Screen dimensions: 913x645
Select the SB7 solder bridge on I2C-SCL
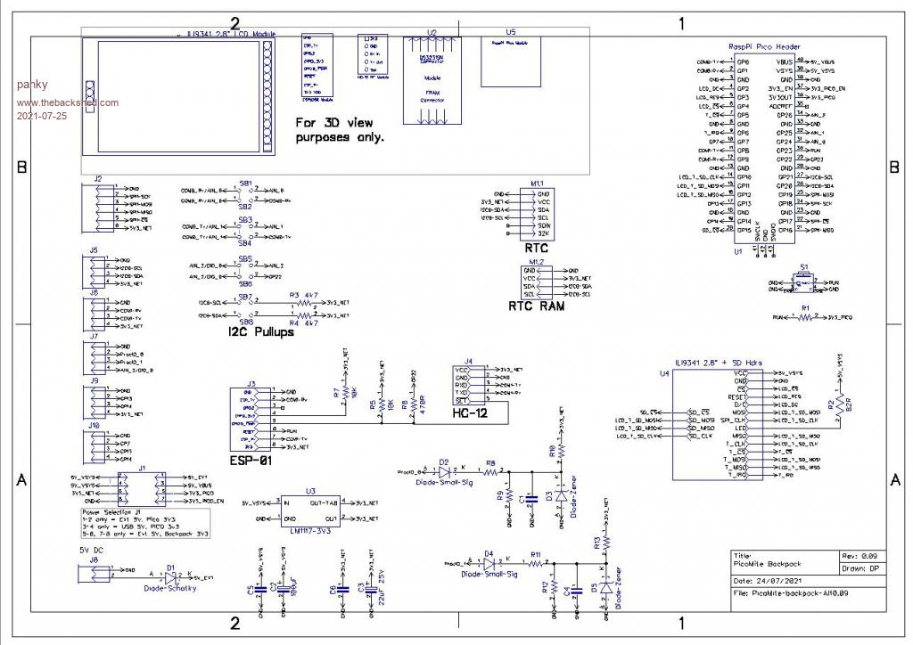click(245, 302)
